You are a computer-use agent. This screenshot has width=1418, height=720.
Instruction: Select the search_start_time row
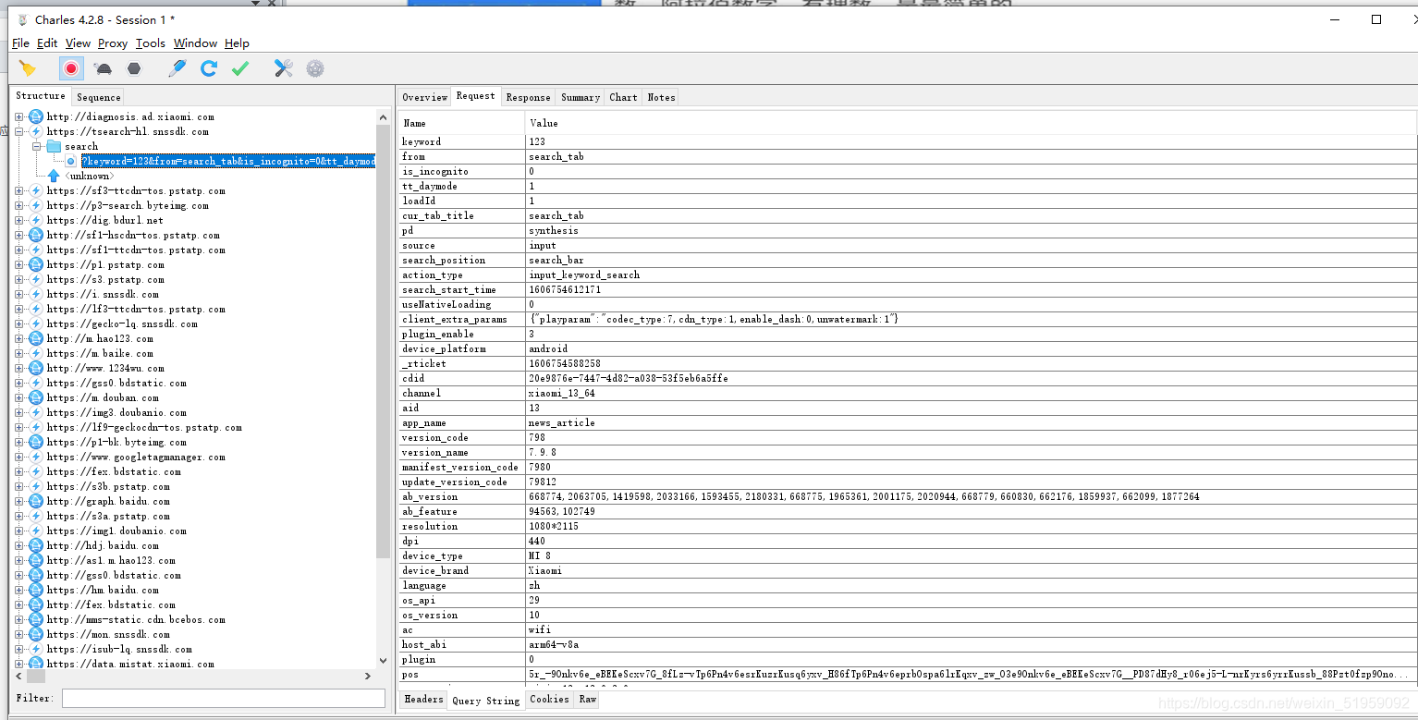coord(908,289)
